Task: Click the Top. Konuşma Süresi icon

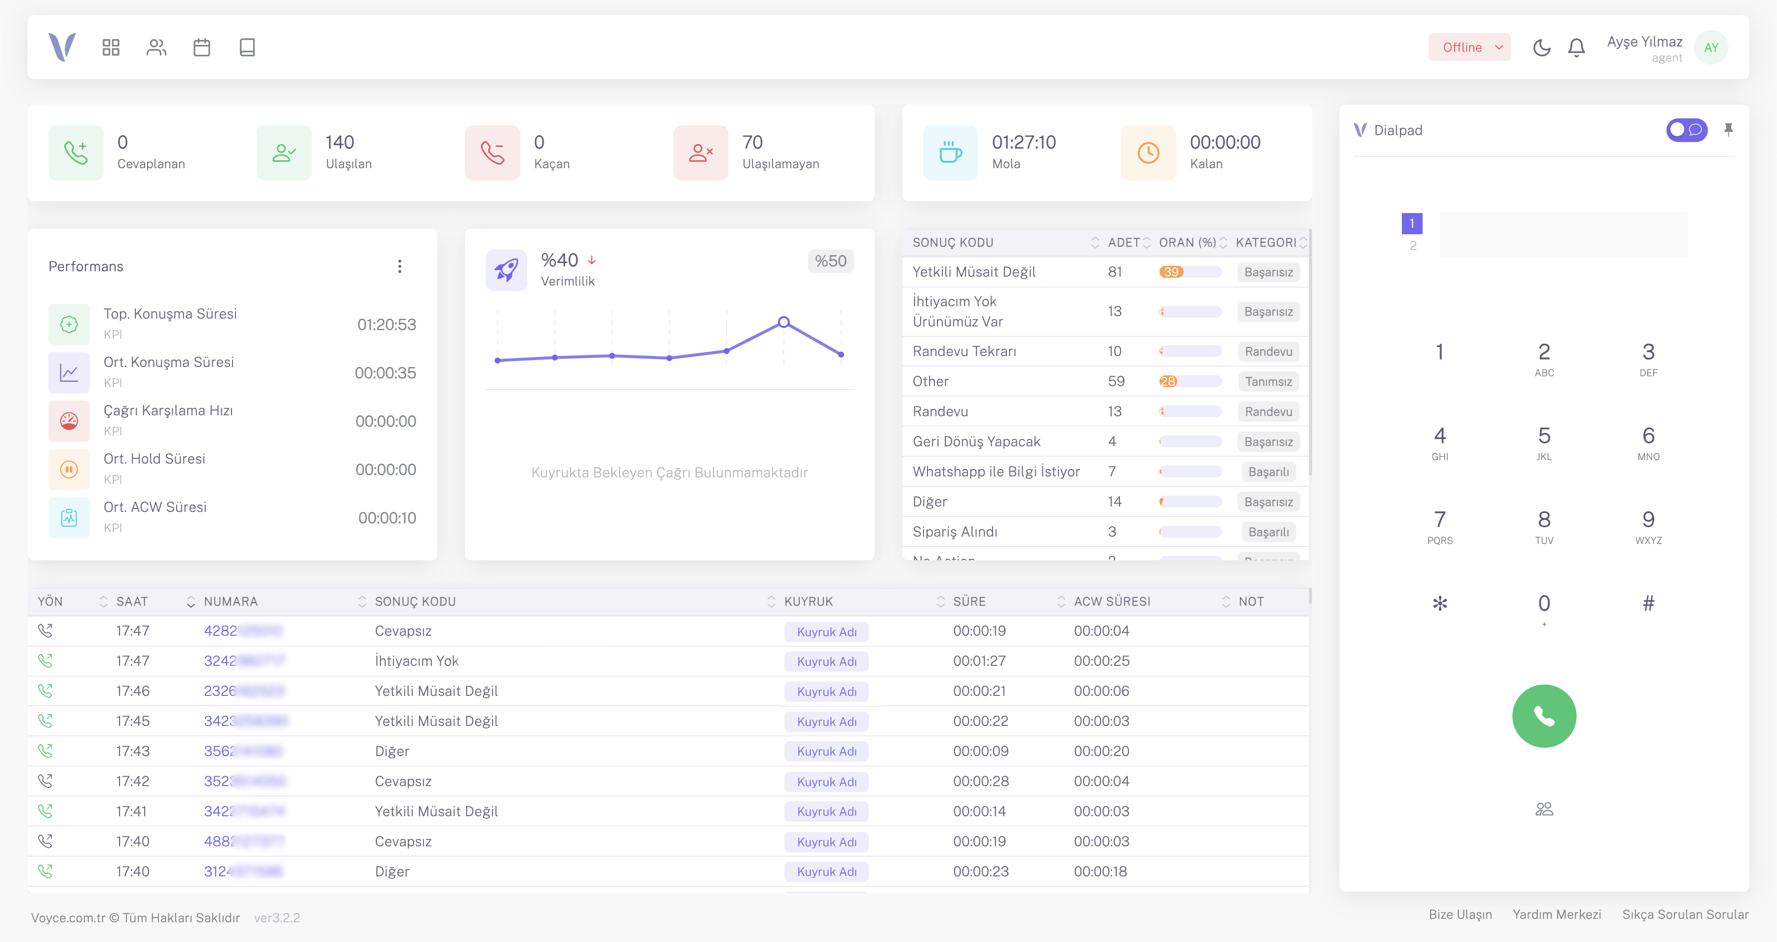Action: [x=69, y=324]
